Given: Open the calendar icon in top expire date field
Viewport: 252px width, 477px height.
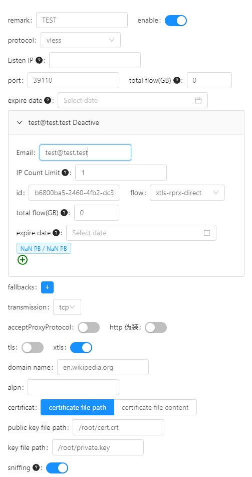Looking at the screenshot, I should [198, 100].
